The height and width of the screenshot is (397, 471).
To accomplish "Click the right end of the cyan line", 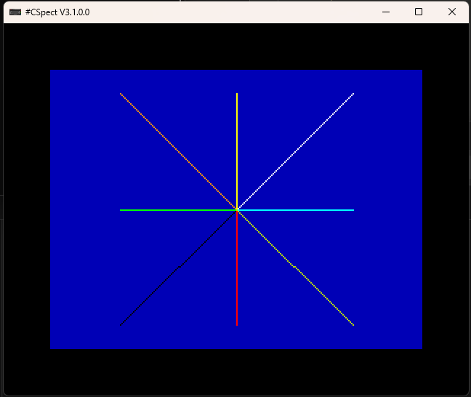I will tap(353, 209).
